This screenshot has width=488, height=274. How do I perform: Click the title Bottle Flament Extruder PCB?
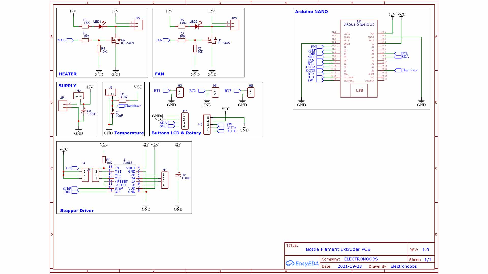click(338, 249)
